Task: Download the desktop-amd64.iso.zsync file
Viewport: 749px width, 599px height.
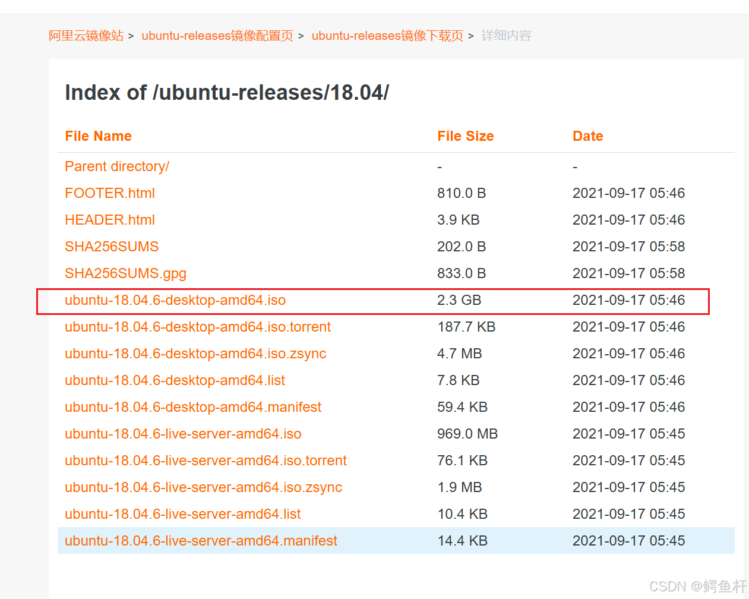Action: click(x=195, y=354)
